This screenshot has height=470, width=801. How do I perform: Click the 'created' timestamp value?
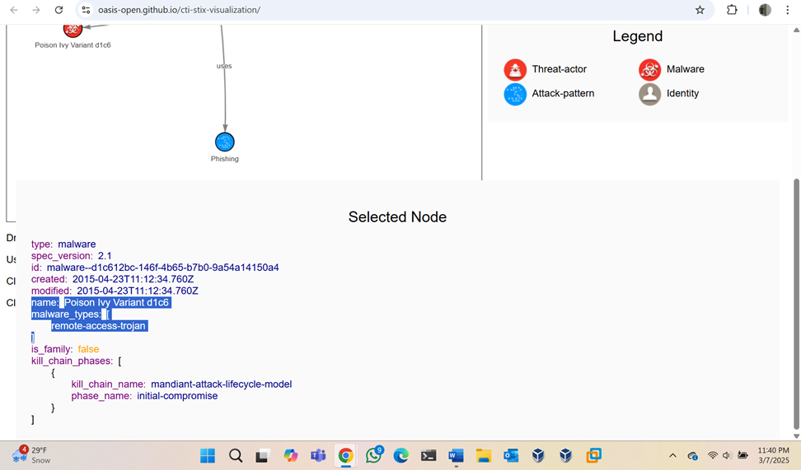click(x=133, y=279)
